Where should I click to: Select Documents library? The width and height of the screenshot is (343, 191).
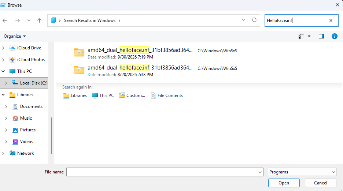31,106
